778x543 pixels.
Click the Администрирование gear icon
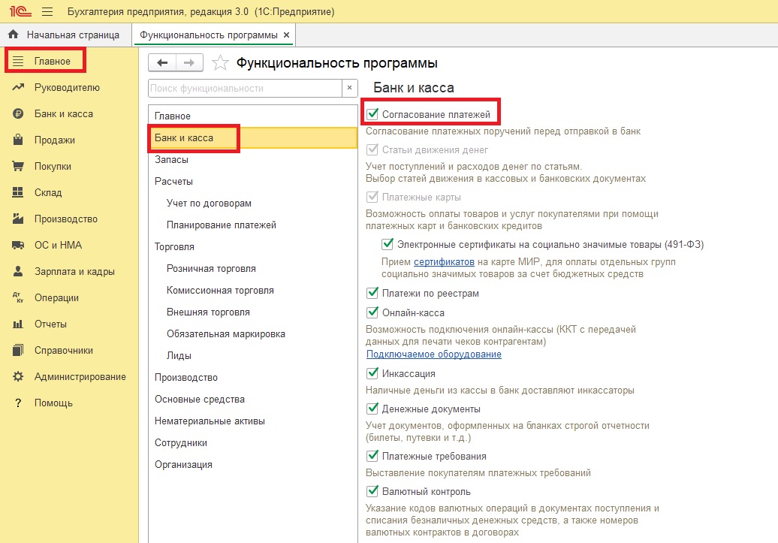coord(18,376)
